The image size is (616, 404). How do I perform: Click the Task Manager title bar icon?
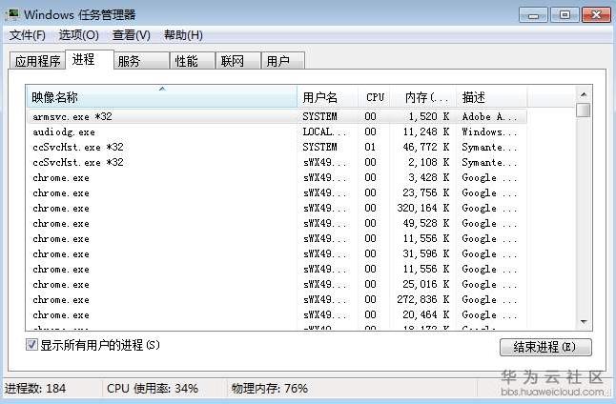[12, 14]
